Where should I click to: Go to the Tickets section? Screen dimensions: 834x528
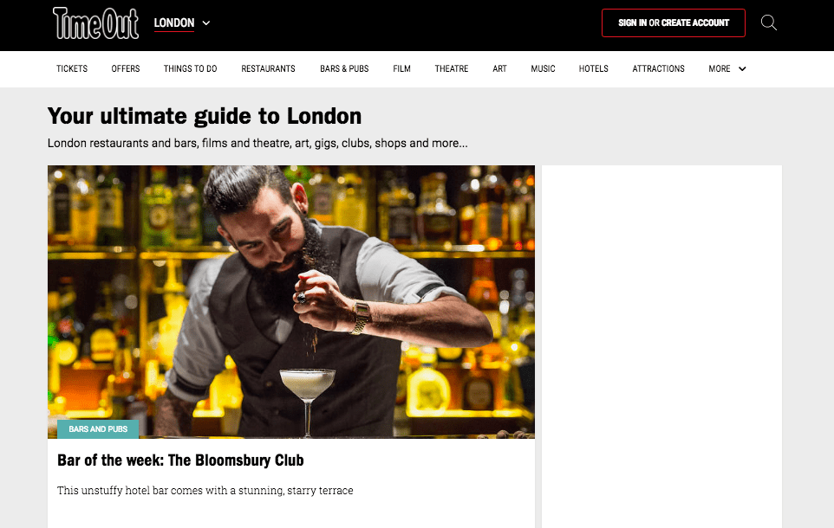click(72, 68)
